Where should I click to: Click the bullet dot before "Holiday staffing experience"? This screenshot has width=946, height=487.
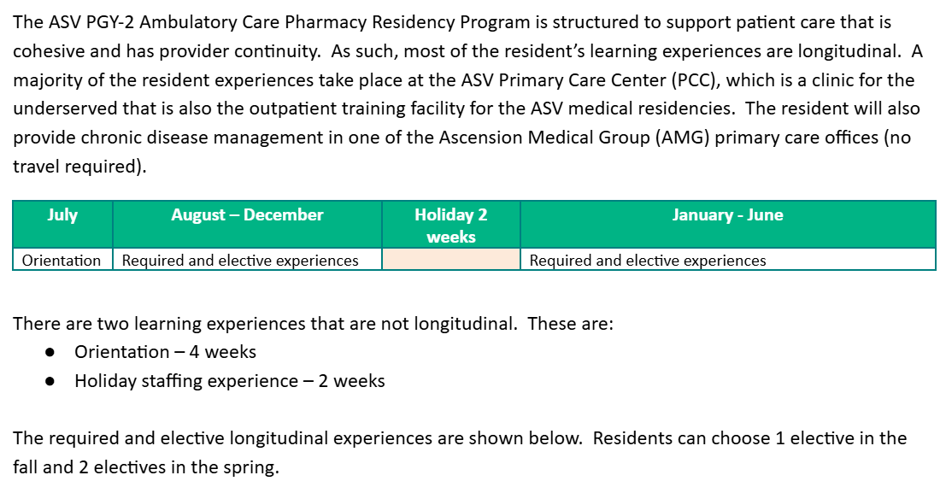51,381
